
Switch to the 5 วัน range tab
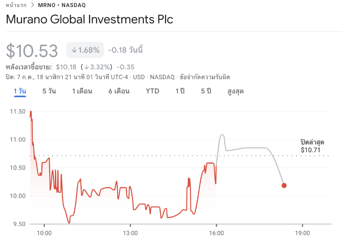click(x=49, y=91)
